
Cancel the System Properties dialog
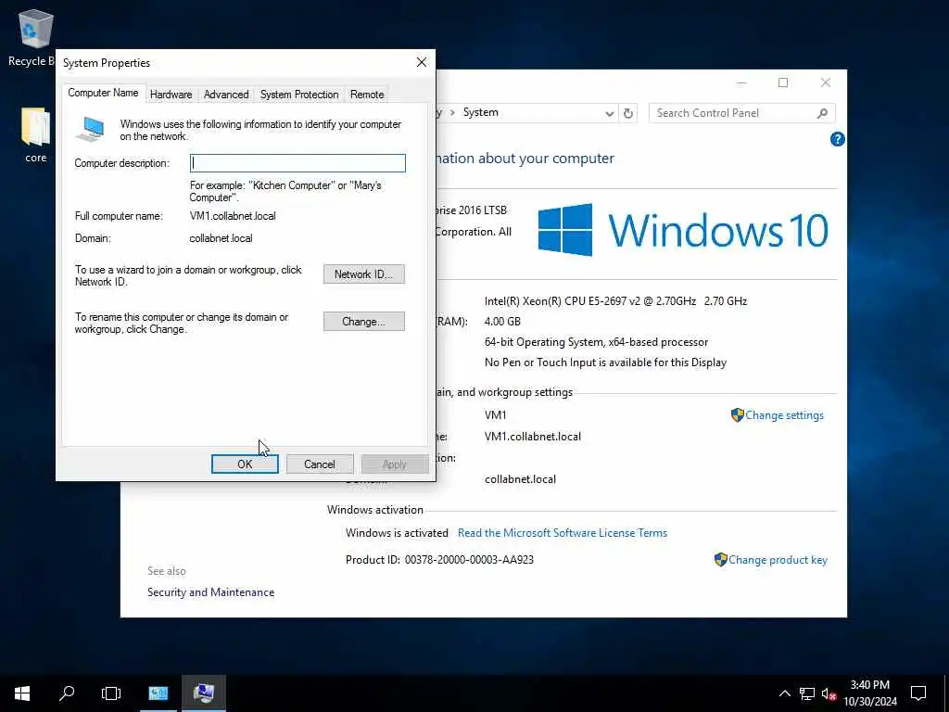[x=320, y=464]
